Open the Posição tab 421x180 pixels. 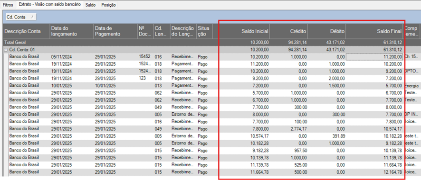click(108, 5)
